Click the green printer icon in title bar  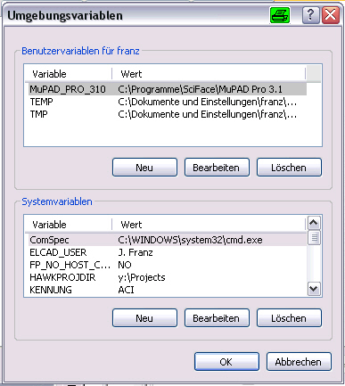pyautogui.click(x=280, y=15)
